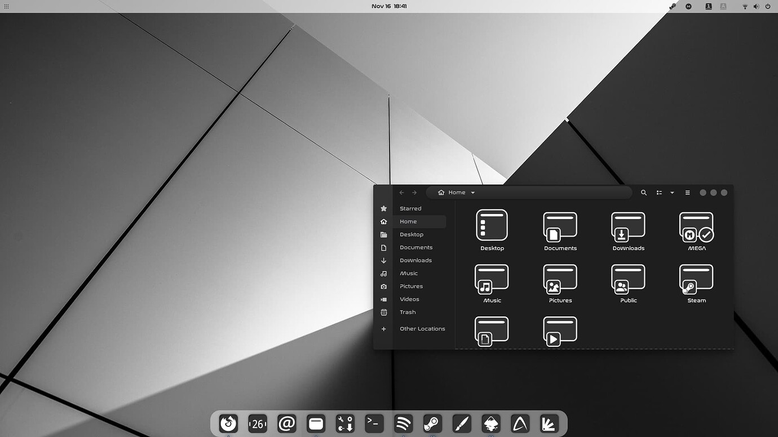Click the Wi-Fi indicator in the top panel
778x437 pixels.
(x=745, y=6)
